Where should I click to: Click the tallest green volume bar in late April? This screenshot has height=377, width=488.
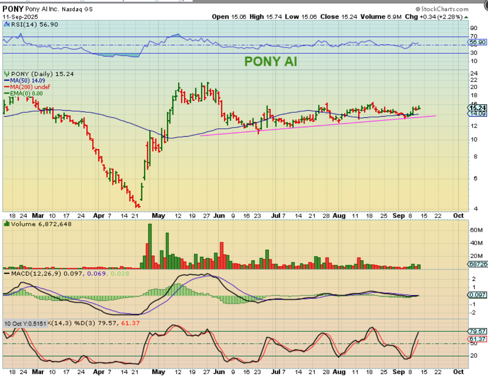pos(150,246)
